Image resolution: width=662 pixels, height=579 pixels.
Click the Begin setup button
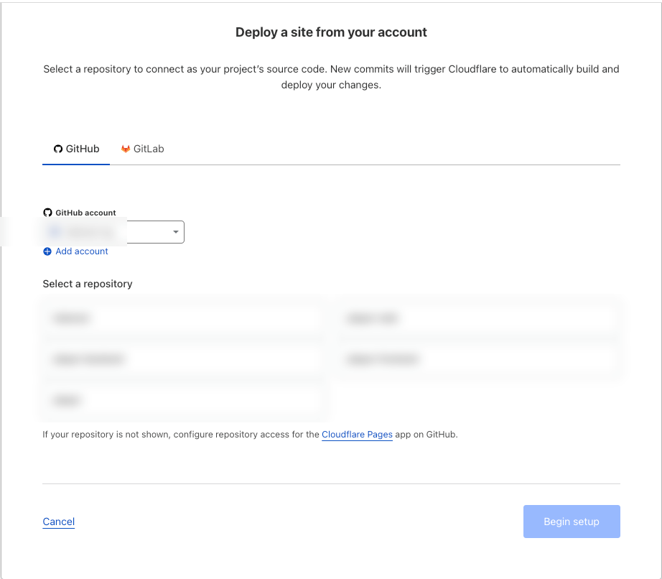572,522
